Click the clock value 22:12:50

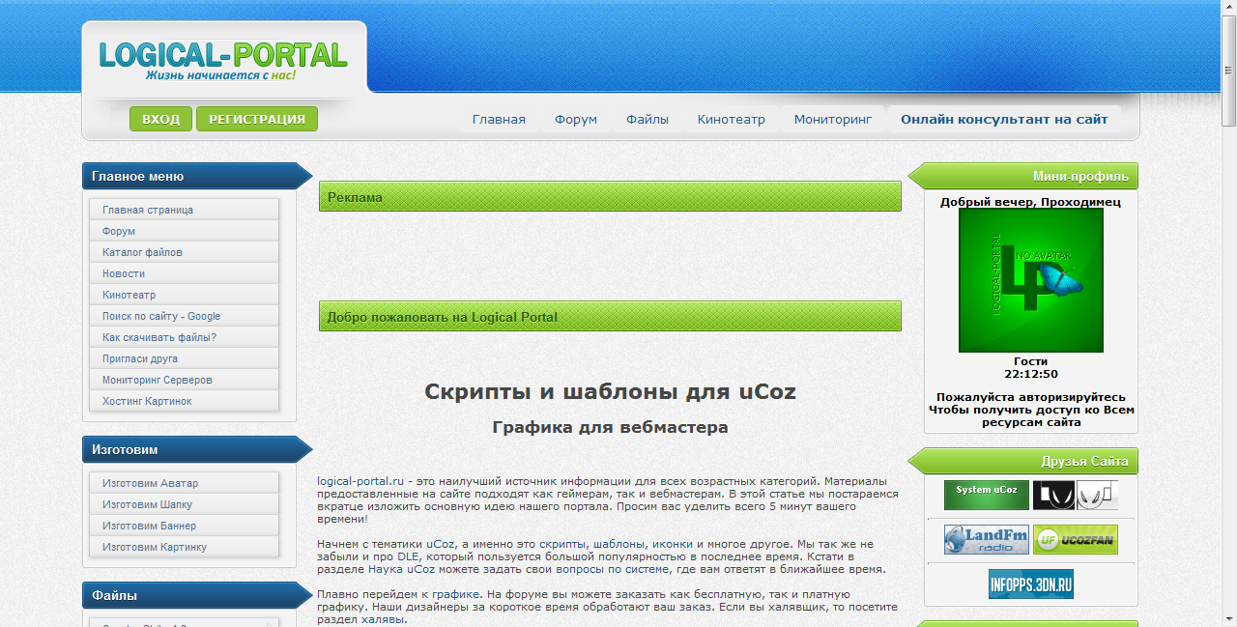tap(1031, 374)
